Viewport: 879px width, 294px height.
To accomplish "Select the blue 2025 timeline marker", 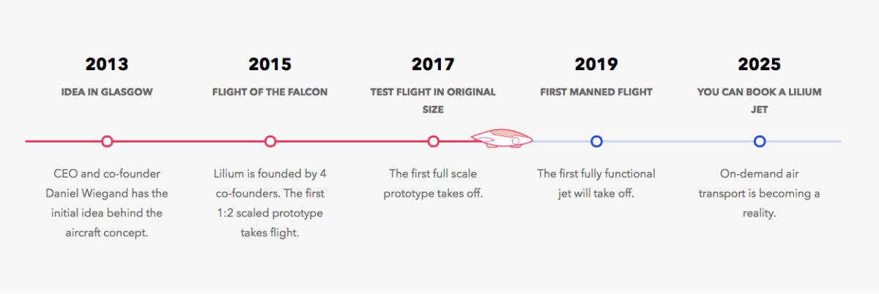I will [760, 141].
